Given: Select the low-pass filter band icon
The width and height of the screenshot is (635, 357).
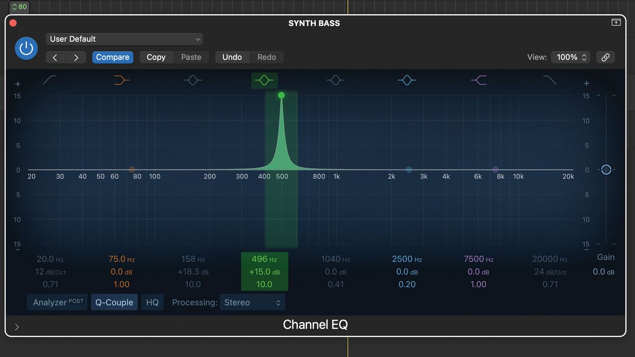Looking at the screenshot, I should (x=549, y=80).
